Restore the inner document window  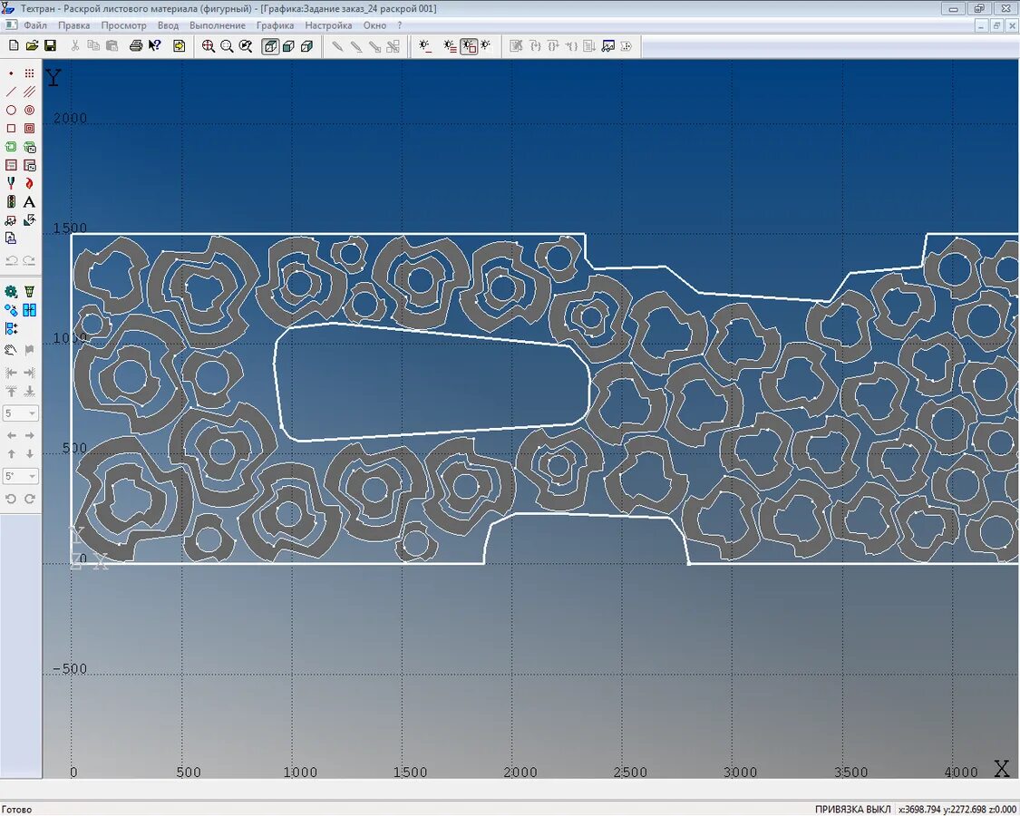[996, 25]
